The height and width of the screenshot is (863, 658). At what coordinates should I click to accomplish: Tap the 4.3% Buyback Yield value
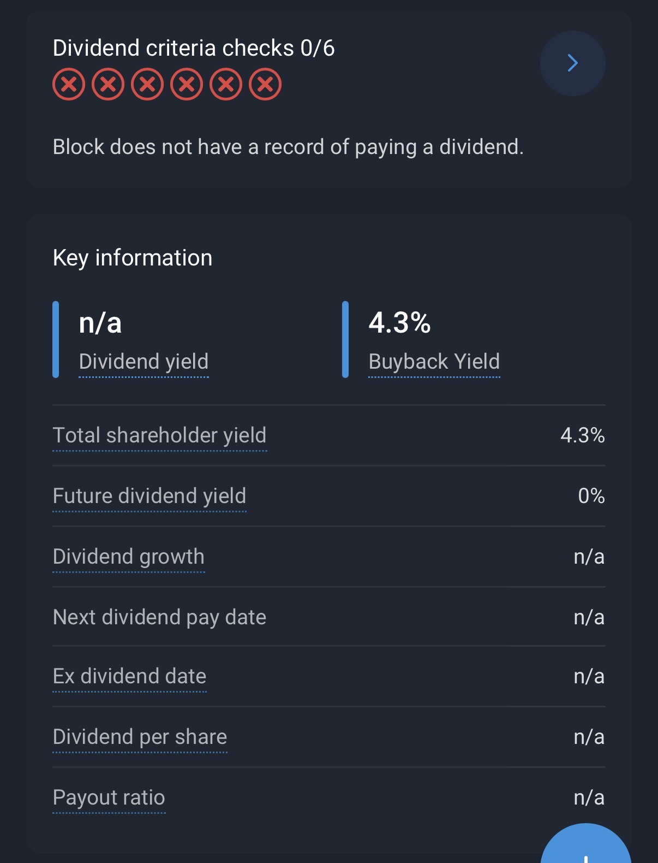tap(399, 323)
